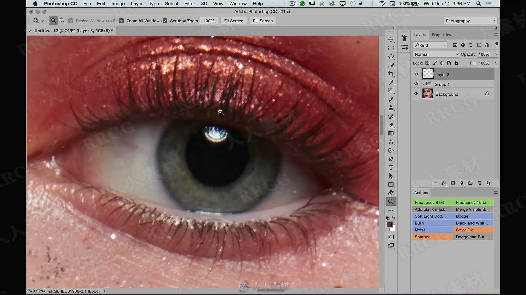Select the Pen tool
Viewport: 526px width, 295px height.
pyautogui.click(x=391, y=159)
